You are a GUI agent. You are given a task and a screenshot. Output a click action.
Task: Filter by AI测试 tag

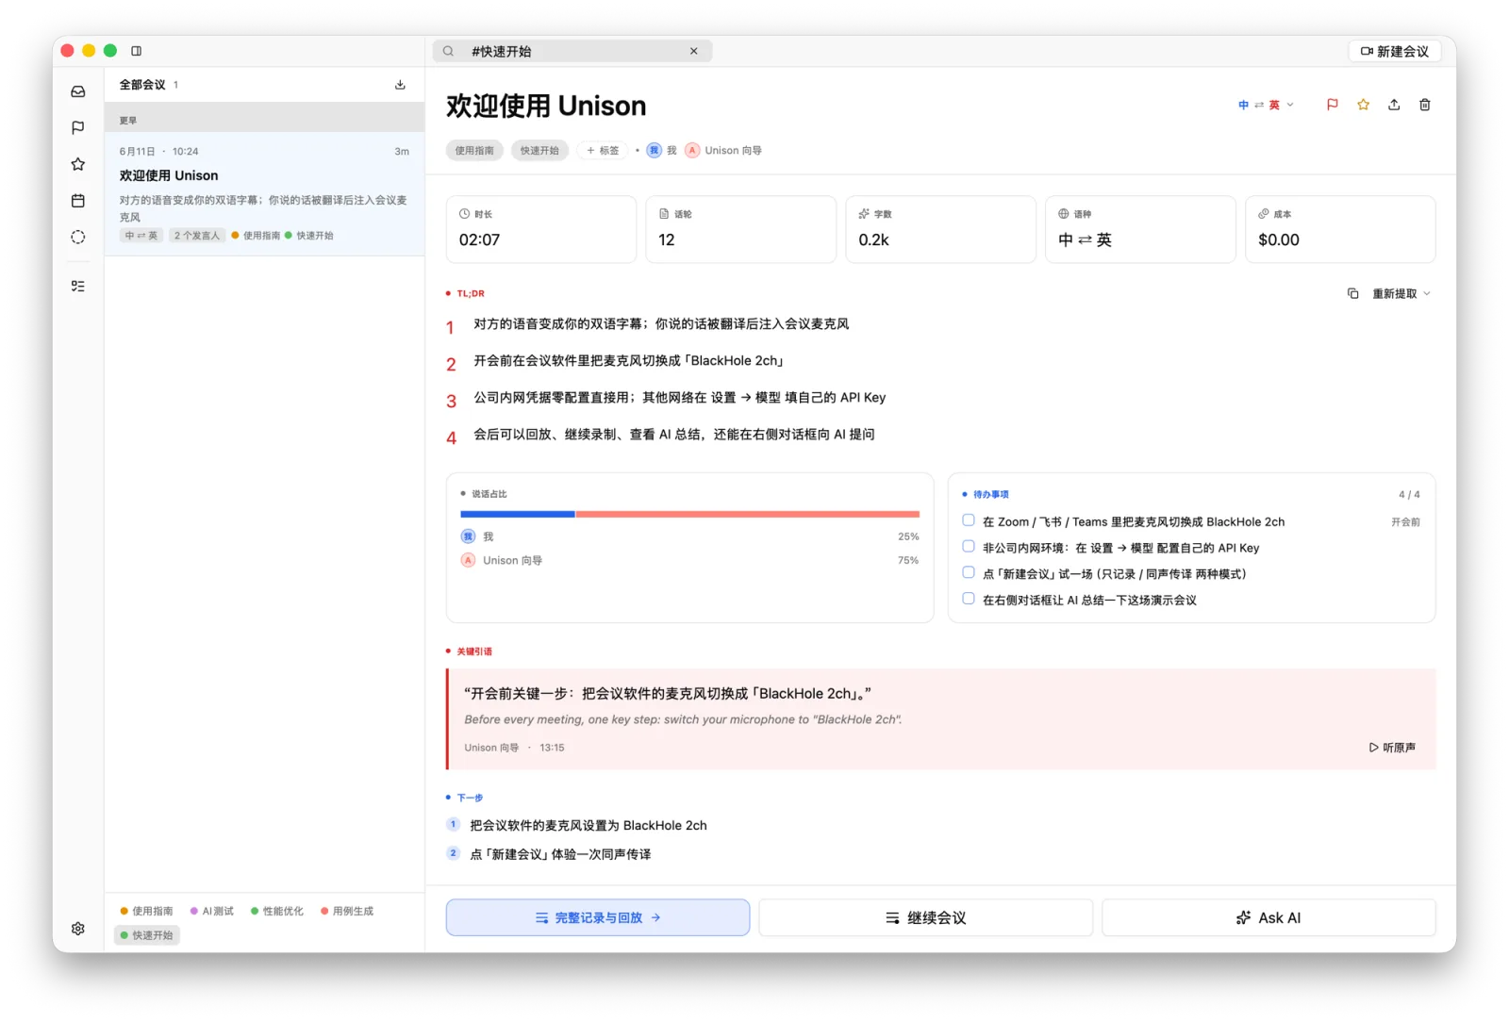point(212,911)
